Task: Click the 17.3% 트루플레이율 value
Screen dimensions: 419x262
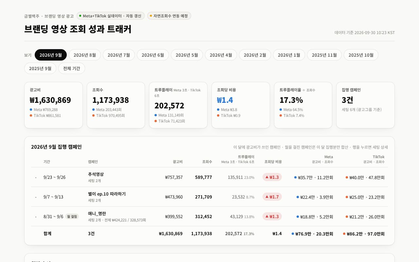Action: [x=291, y=100]
